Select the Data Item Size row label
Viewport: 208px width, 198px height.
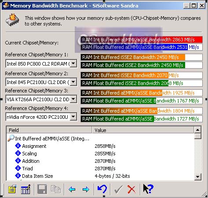click(37, 176)
